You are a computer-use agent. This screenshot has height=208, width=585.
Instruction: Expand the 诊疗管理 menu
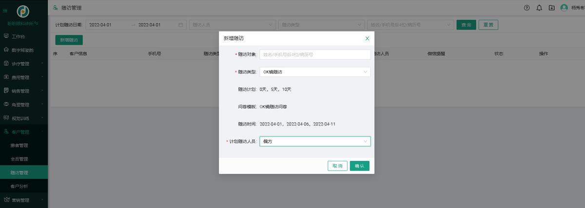tap(42, 63)
